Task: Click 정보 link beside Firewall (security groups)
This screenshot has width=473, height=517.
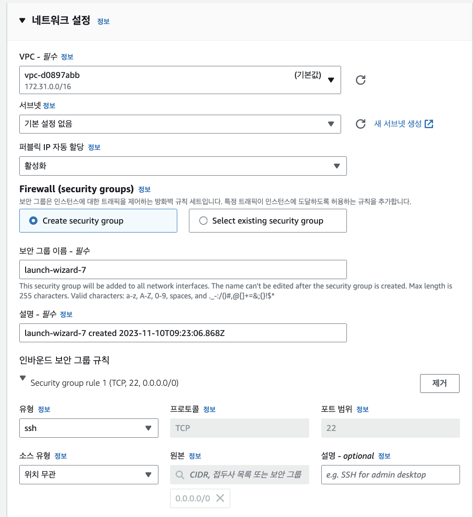Action: (x=145, y=189)
